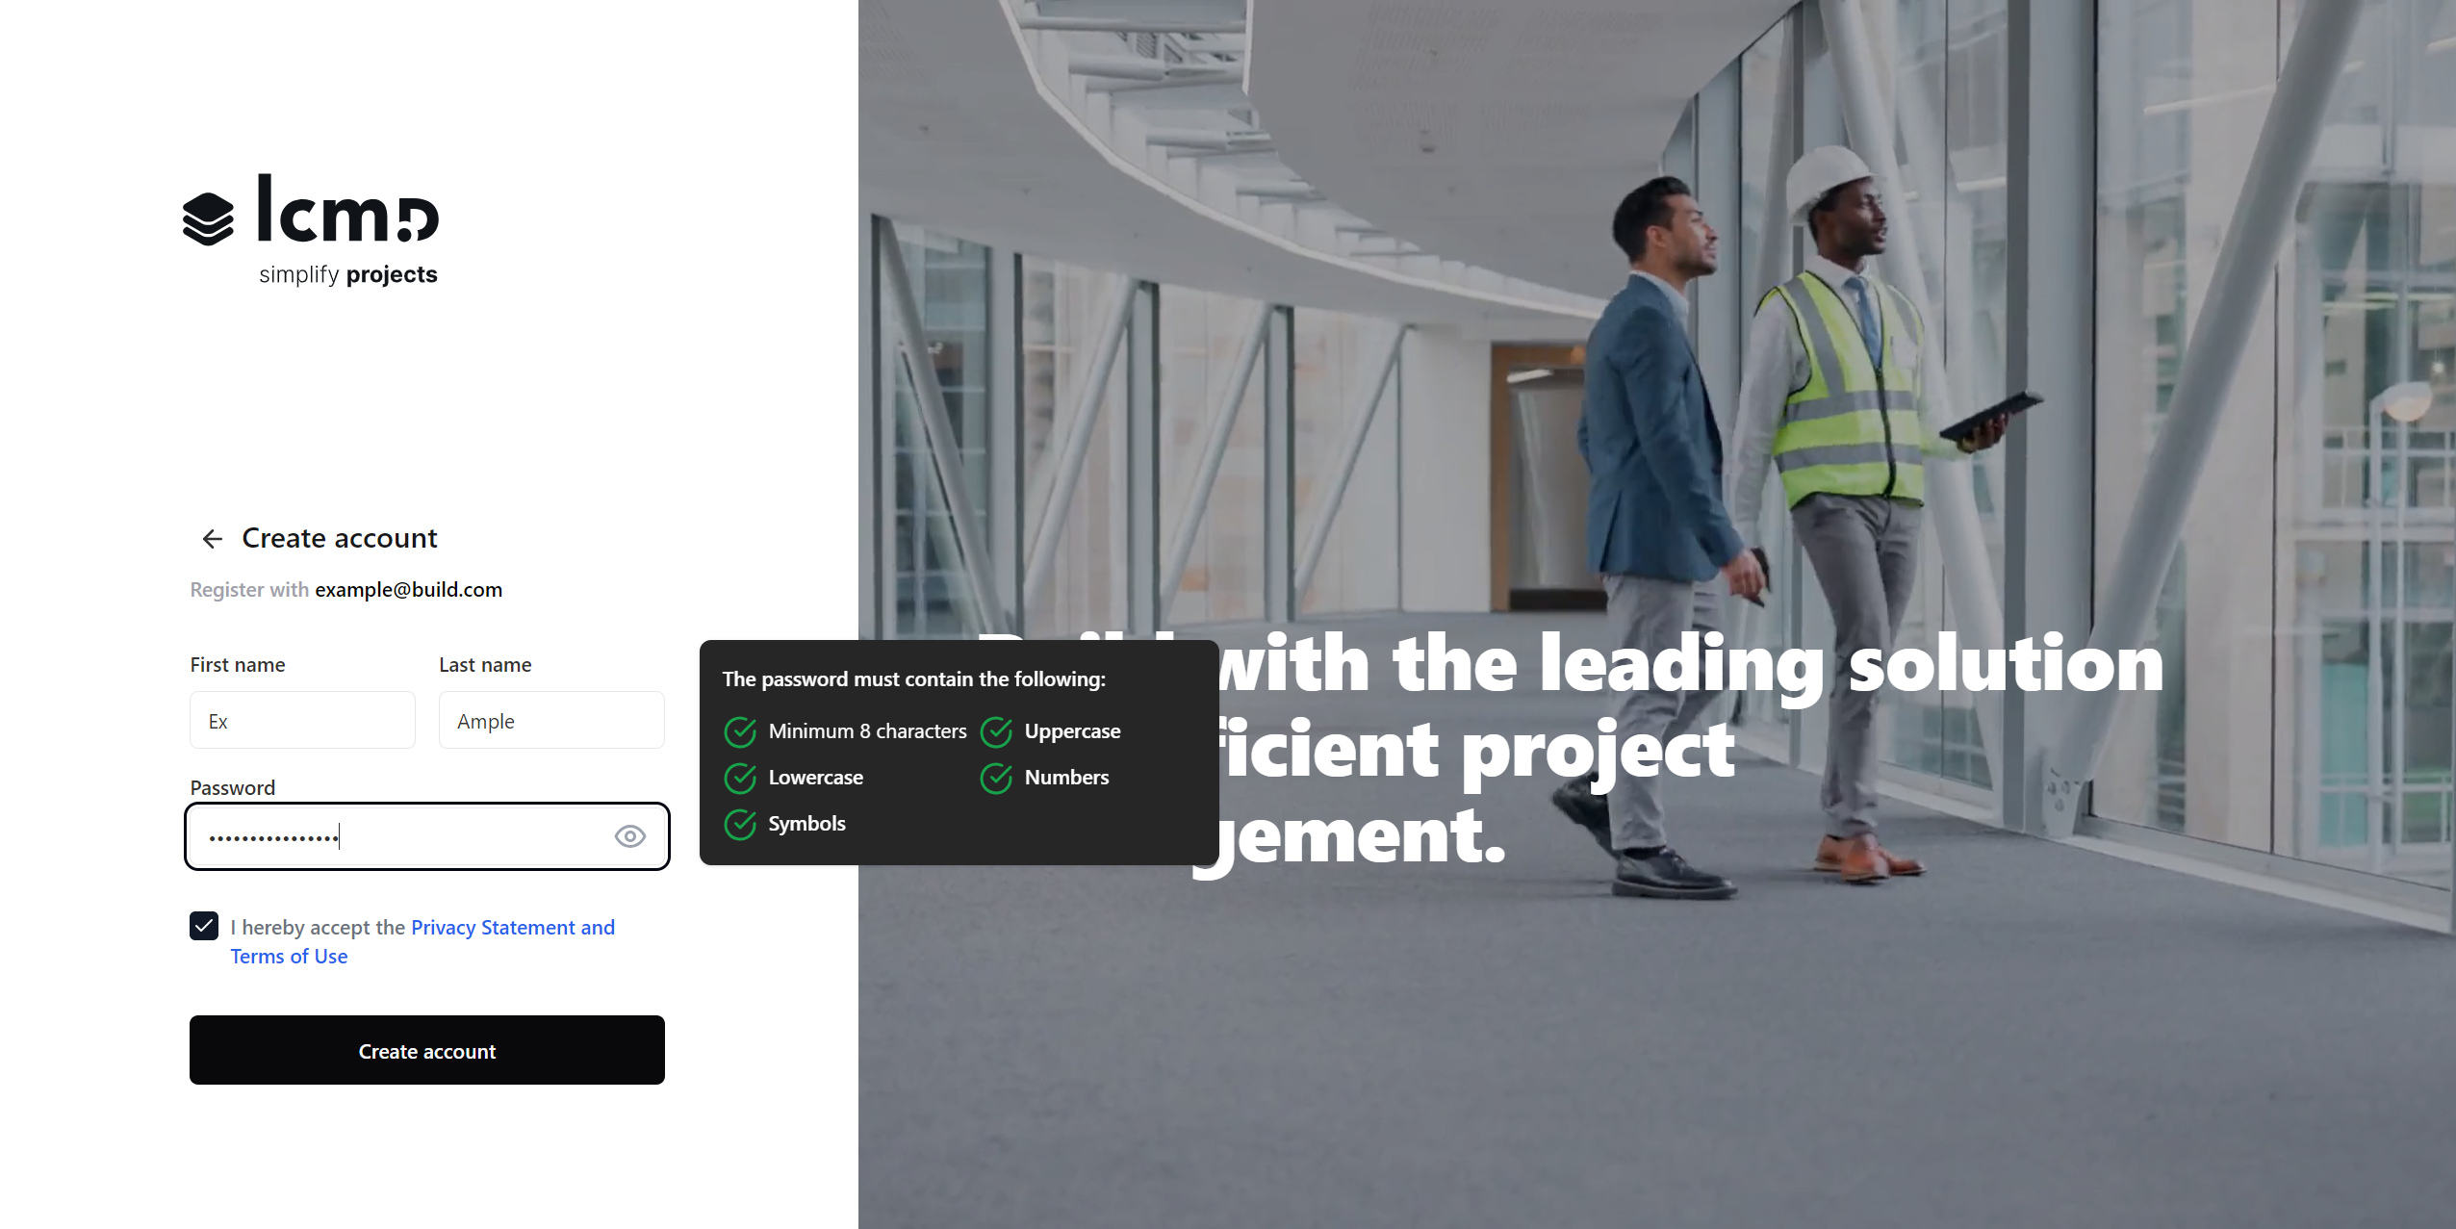Click the Lowercase requirement checkmark icon
This screenshot has height=1229, width=2456.
coord(740,779)
